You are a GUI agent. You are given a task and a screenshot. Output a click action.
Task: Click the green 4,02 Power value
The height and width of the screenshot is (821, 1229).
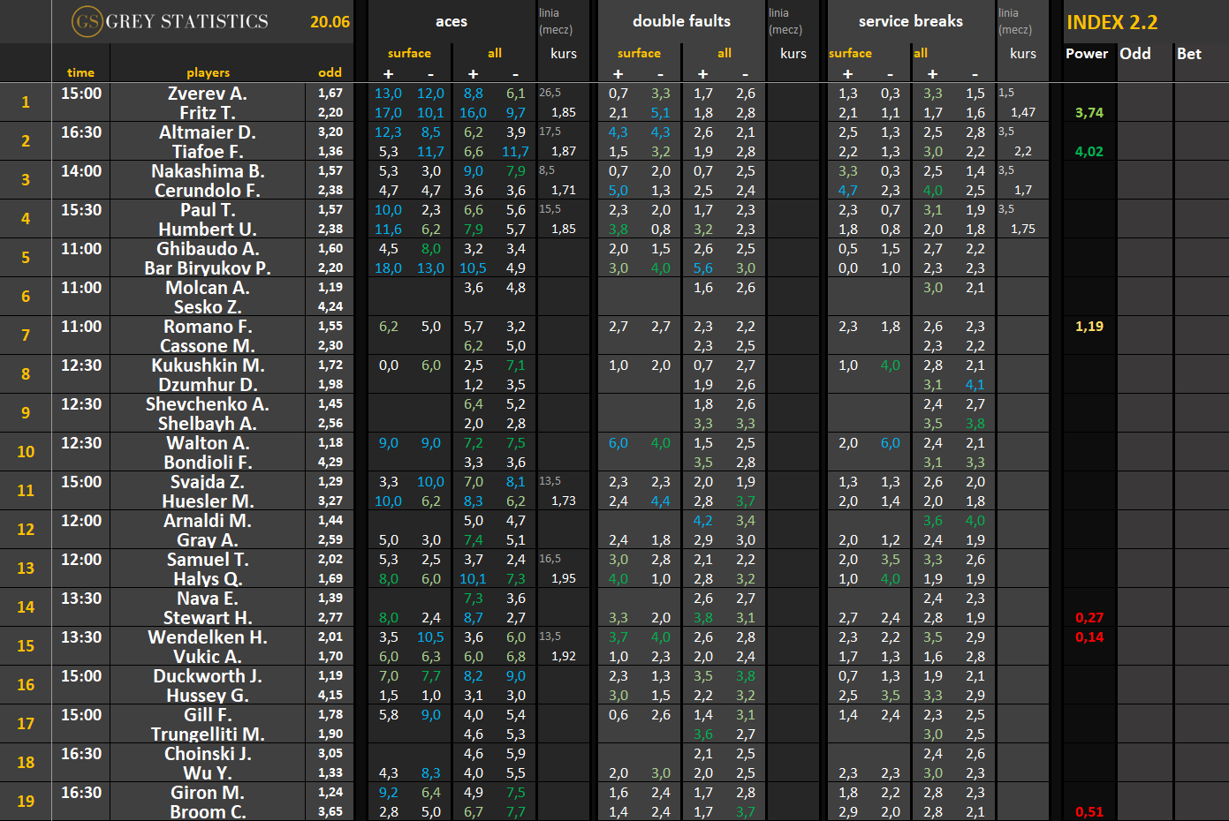pyautogui.click(x=1089, y=151)
